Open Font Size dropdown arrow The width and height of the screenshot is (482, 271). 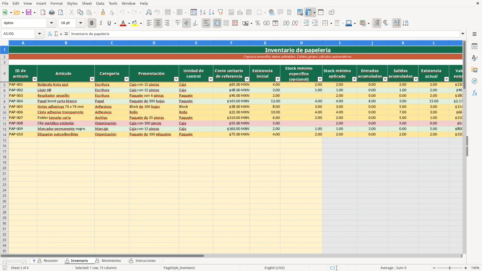coord(80,23)
